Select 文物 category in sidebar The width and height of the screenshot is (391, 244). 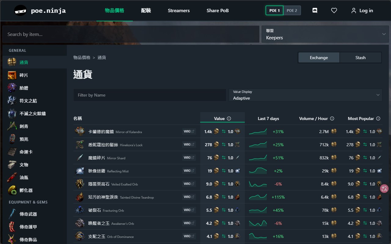35,165
